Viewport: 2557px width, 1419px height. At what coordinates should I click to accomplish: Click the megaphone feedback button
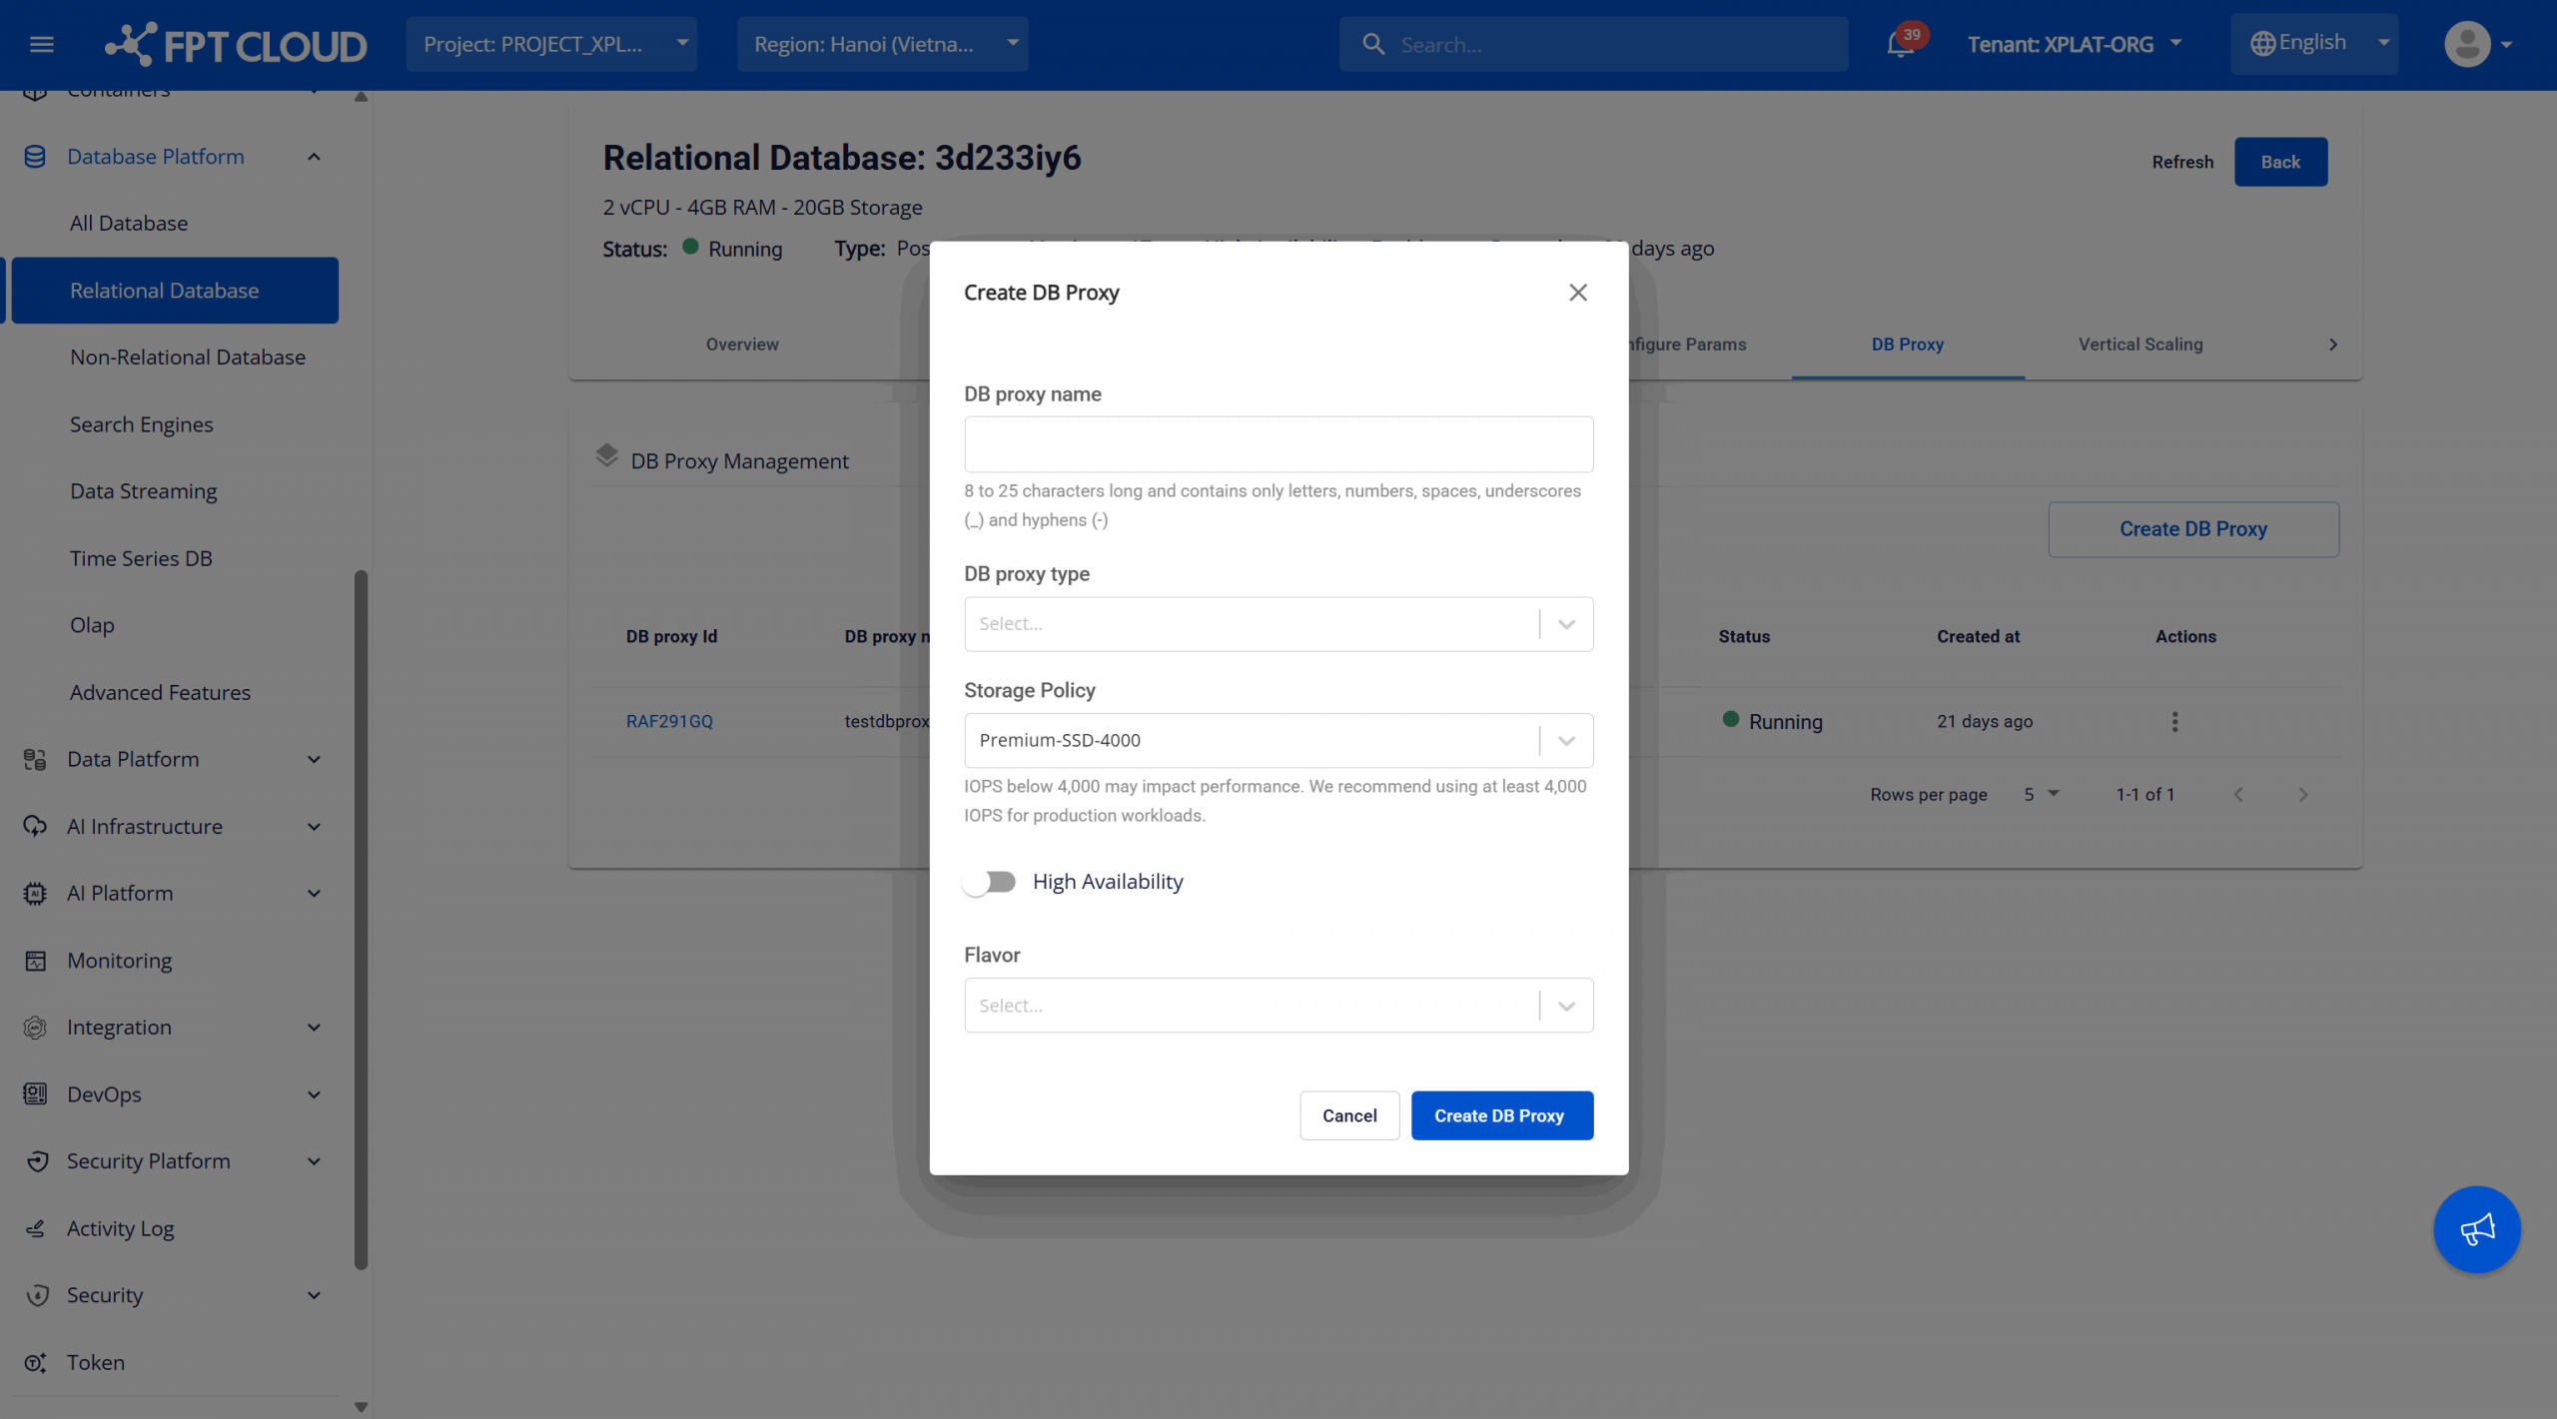pos(2476,1229)
